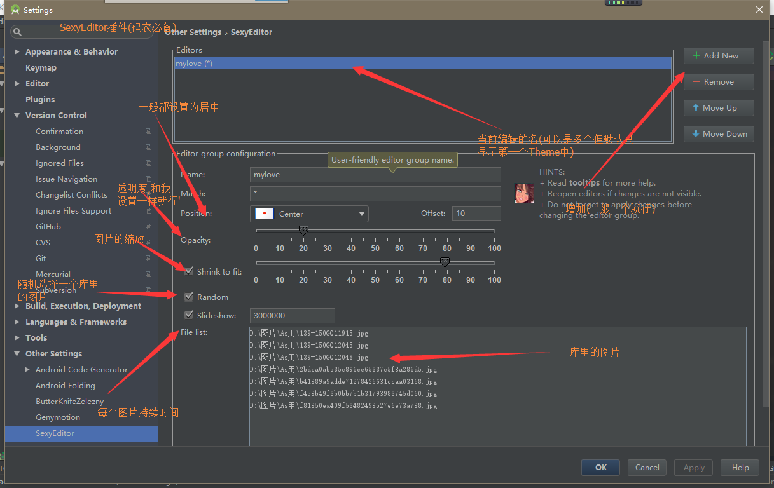Click the project icon beside Background item
The width and height of the screenshot is (774, 488).
click(148, 147)
